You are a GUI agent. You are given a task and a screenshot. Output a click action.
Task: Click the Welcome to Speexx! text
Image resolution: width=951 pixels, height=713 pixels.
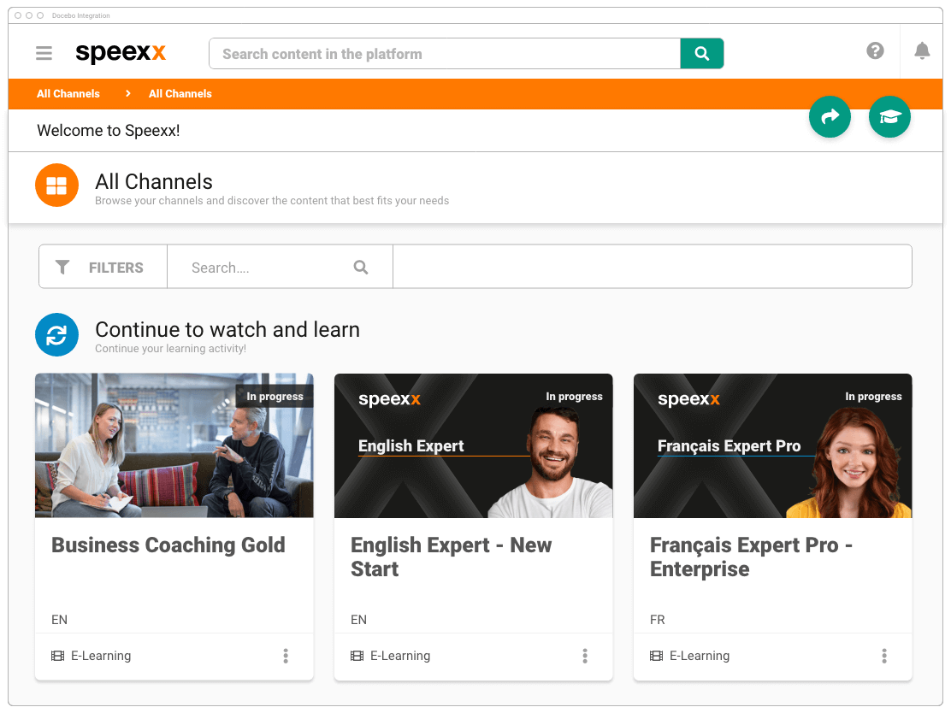(108, 130)
